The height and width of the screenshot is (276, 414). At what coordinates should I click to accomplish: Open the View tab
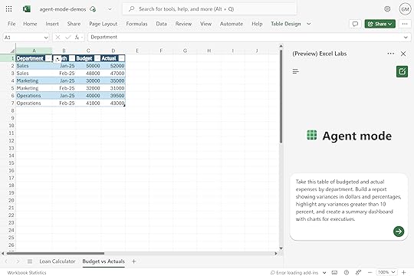point(205,24)
